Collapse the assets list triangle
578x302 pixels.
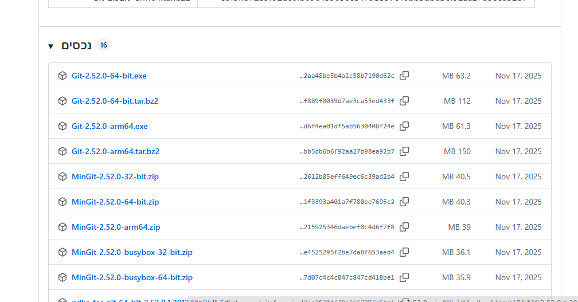(51, 46)
